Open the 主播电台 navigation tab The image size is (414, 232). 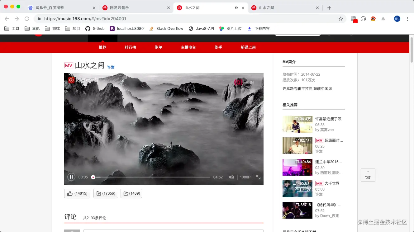[188, 47]
